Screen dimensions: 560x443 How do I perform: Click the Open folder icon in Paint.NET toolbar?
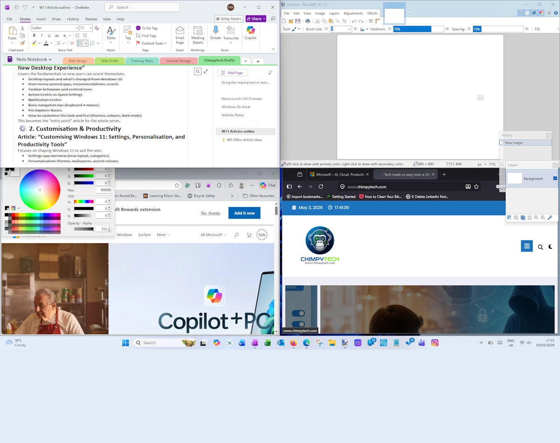[x=291, y=21]
